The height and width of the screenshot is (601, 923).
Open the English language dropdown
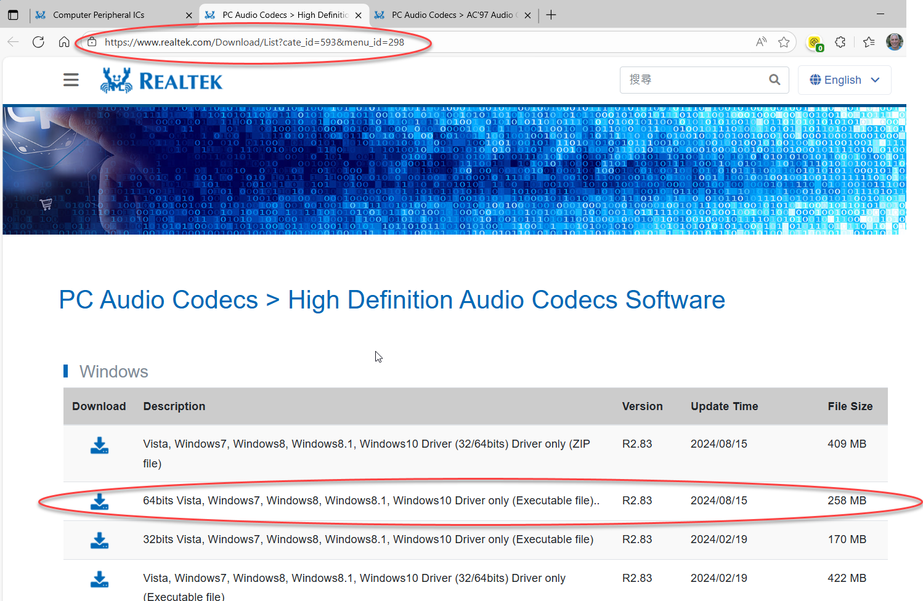845,80
